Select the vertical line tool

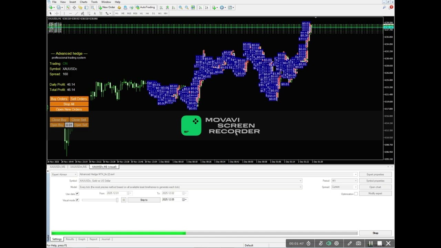[x=64, y=13]
